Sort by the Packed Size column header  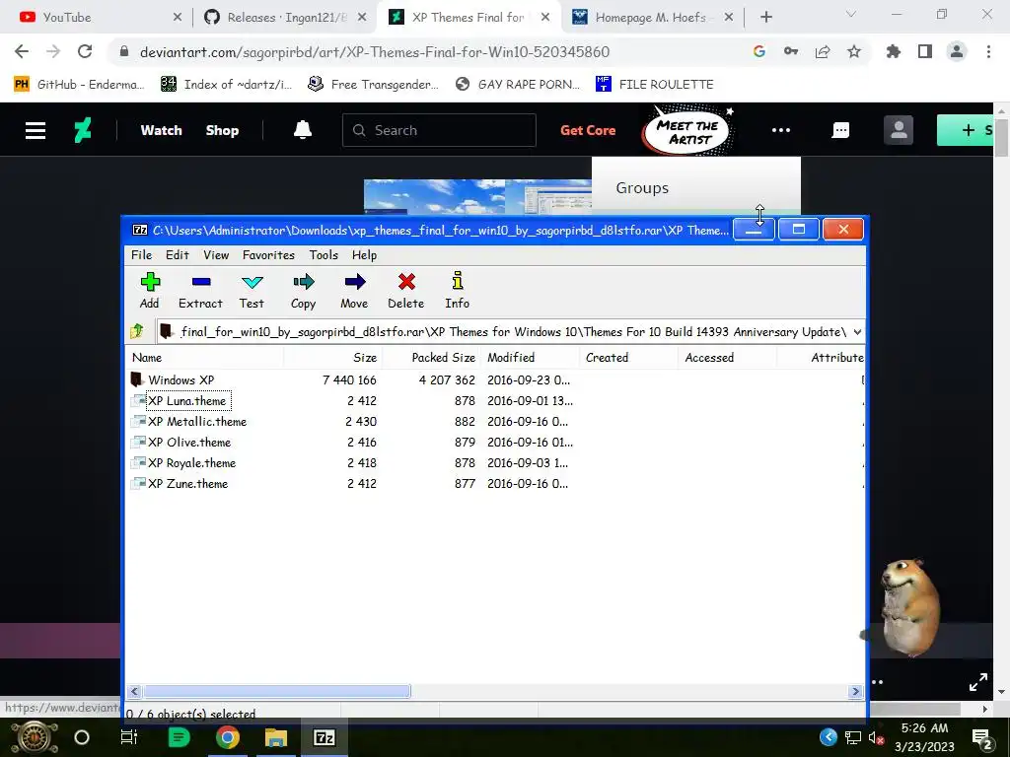432,357
